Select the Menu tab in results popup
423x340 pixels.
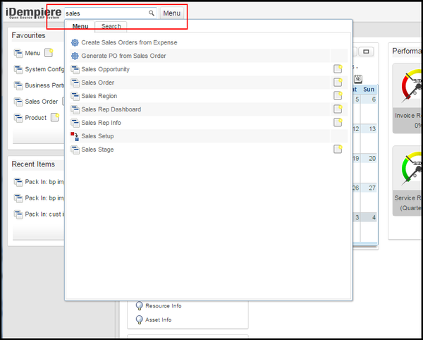[80, 27]
